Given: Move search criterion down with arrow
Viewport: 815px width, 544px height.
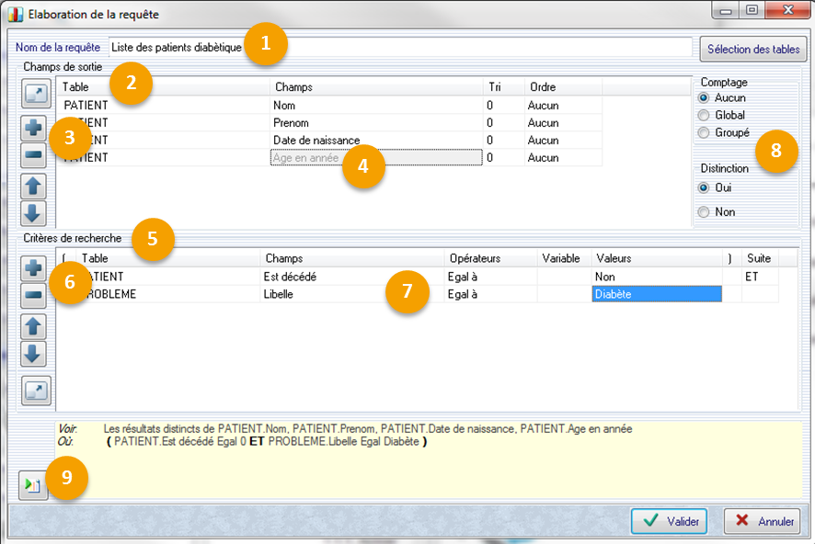Looking at the screenshot, I should tap(34, 353).
